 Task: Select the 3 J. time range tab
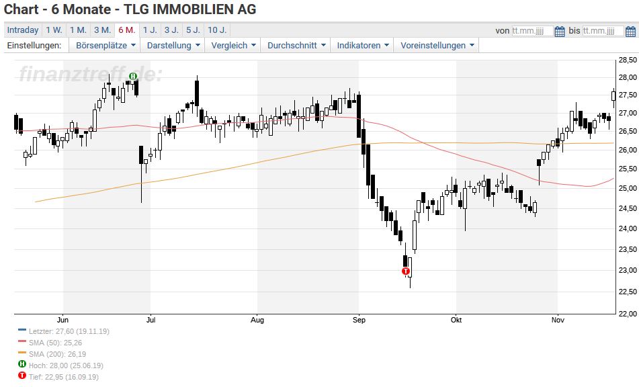[x=171, y=30]
